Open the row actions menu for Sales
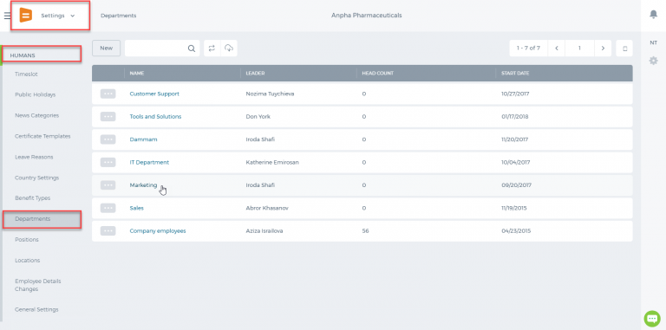 point(108,208)
